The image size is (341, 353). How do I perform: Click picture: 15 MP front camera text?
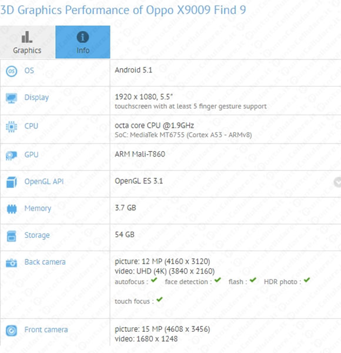click(x=162, y=329)
